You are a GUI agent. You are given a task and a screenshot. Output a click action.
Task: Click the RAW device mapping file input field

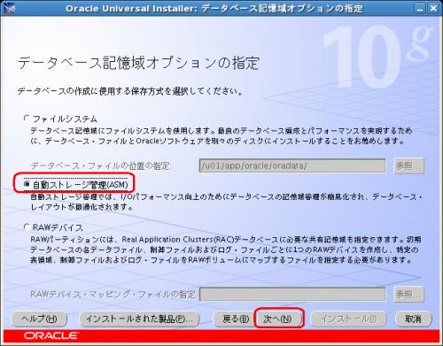pos(292,294)
